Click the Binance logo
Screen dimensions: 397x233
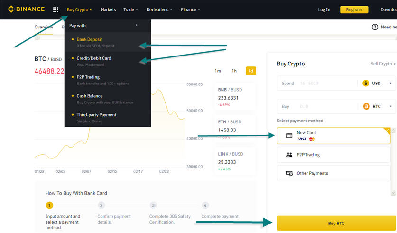click(26, 9)
